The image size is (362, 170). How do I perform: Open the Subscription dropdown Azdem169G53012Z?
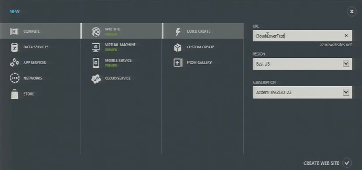point(302,92)
